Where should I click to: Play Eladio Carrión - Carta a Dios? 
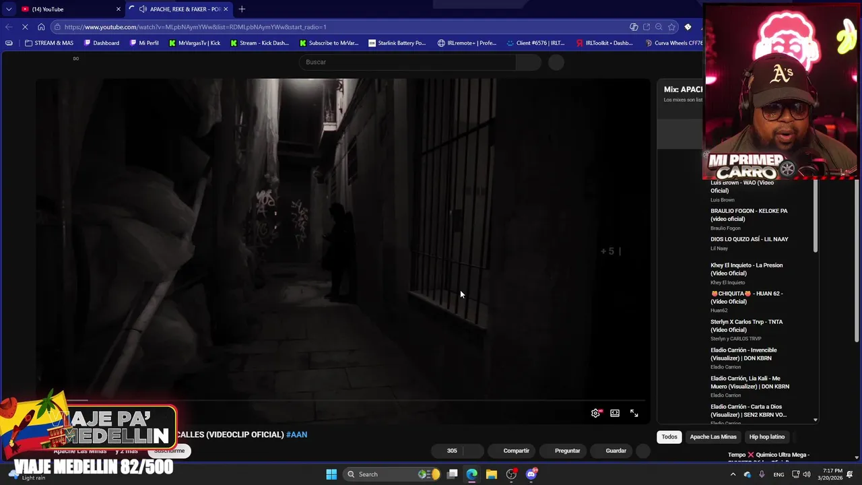[x=748, y=411]
